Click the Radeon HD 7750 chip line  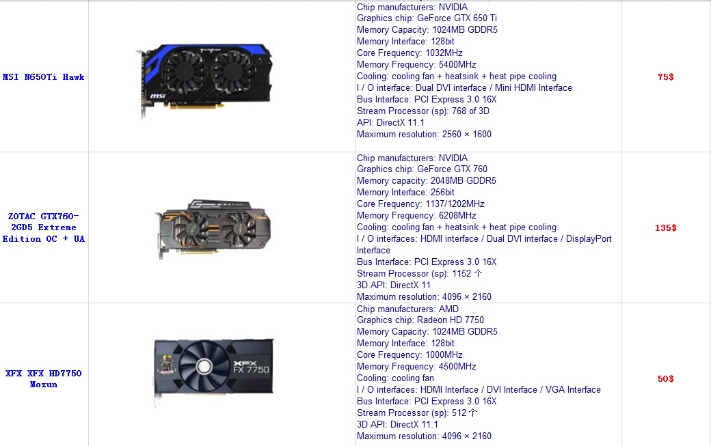(420, 320)
